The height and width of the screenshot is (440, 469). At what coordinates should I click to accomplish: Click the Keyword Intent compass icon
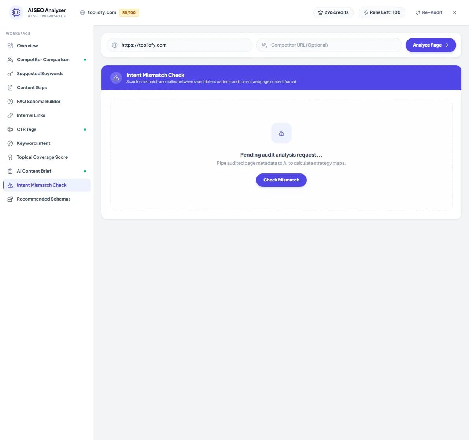pos(10,143)
